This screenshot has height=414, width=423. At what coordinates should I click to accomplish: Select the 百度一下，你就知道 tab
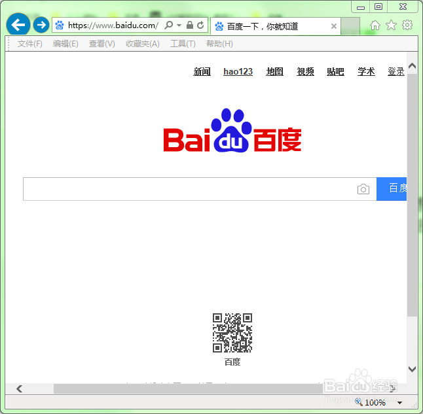[x=275, y=26]
